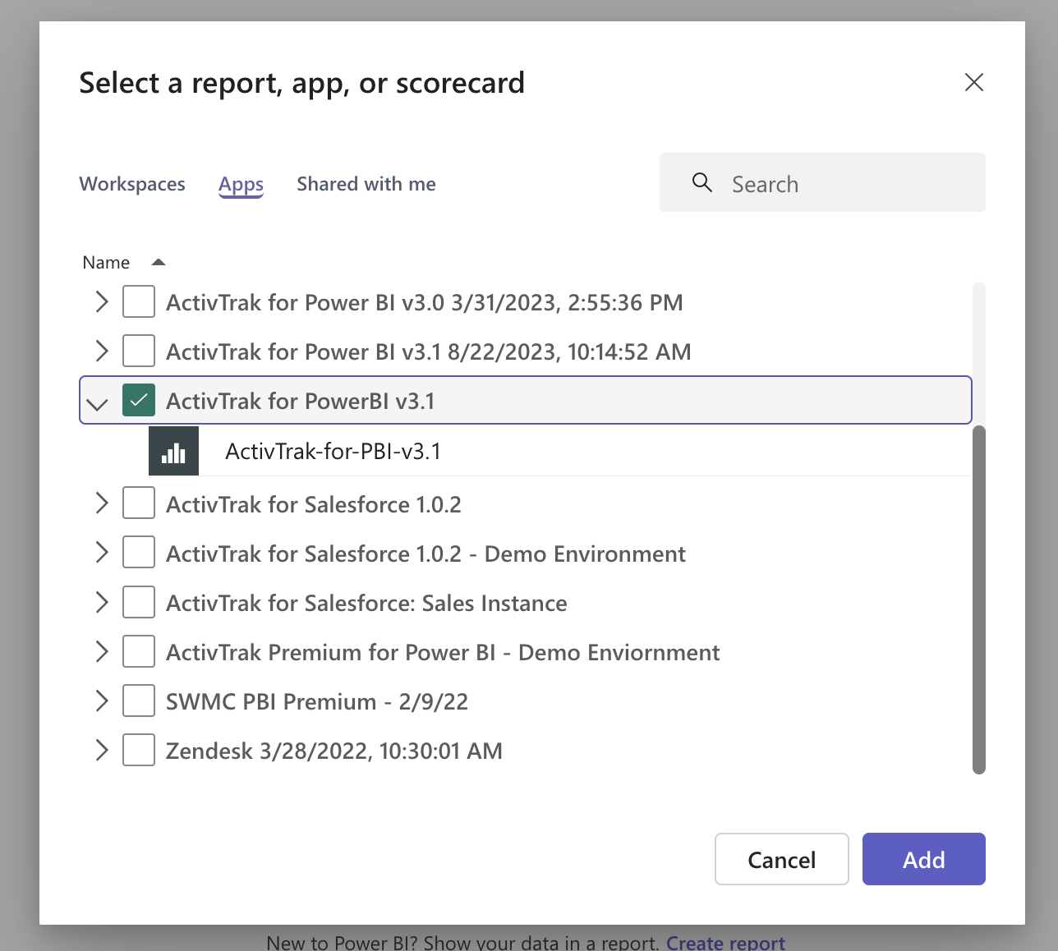Click text "ActivTrak for PowerBI v3.1"
1058x951 pixels.
[301, 401]
